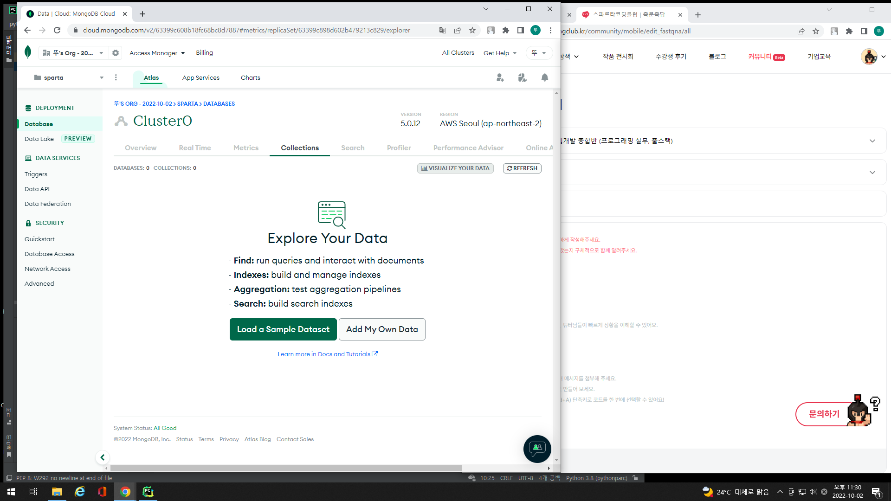This screenshot has height=501, width=891.
Task: Open File Explorer from taskbar
Action: click(x=57, y=492)
